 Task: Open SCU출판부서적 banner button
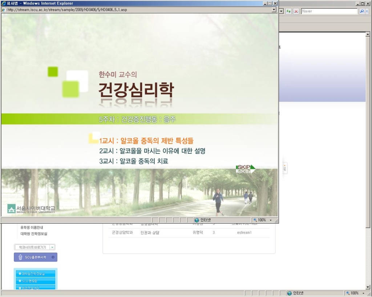[x=36, y=257]
